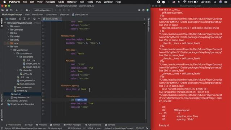Viewport: 231px width, 130px height.
Task: Open the Project view selector dropdown
Action: click(x=11, y=19)
